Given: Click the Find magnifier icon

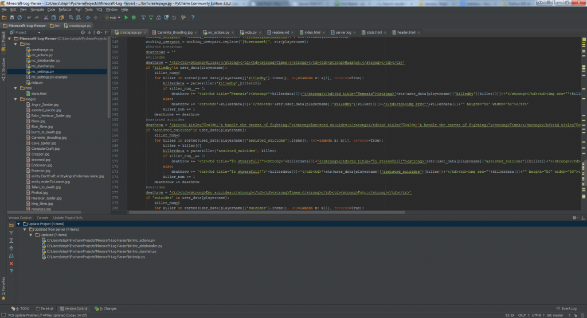Looking at the screenshot, I should click(71, 17).
